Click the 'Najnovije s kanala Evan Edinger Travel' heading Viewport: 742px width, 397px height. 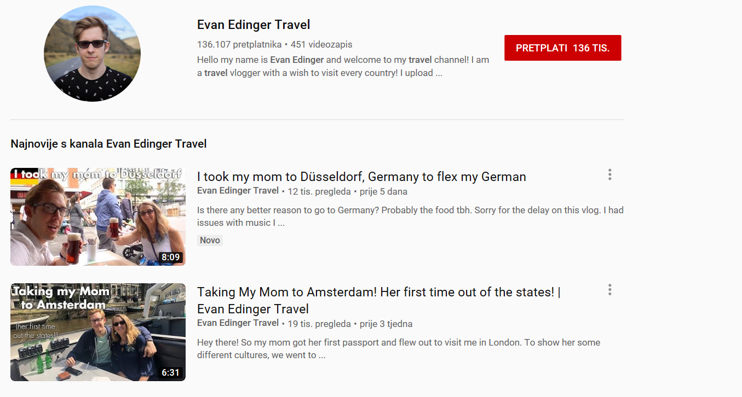click(108, 144)
